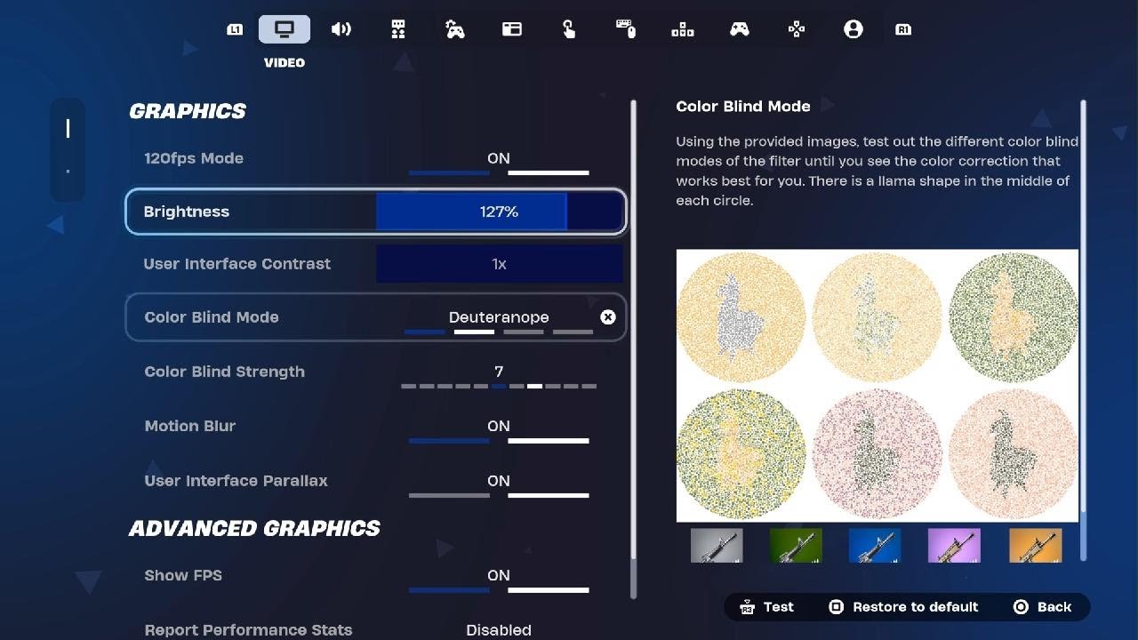Click the L1 previous tab indicator
The image size is (1138, 640).
235,29
